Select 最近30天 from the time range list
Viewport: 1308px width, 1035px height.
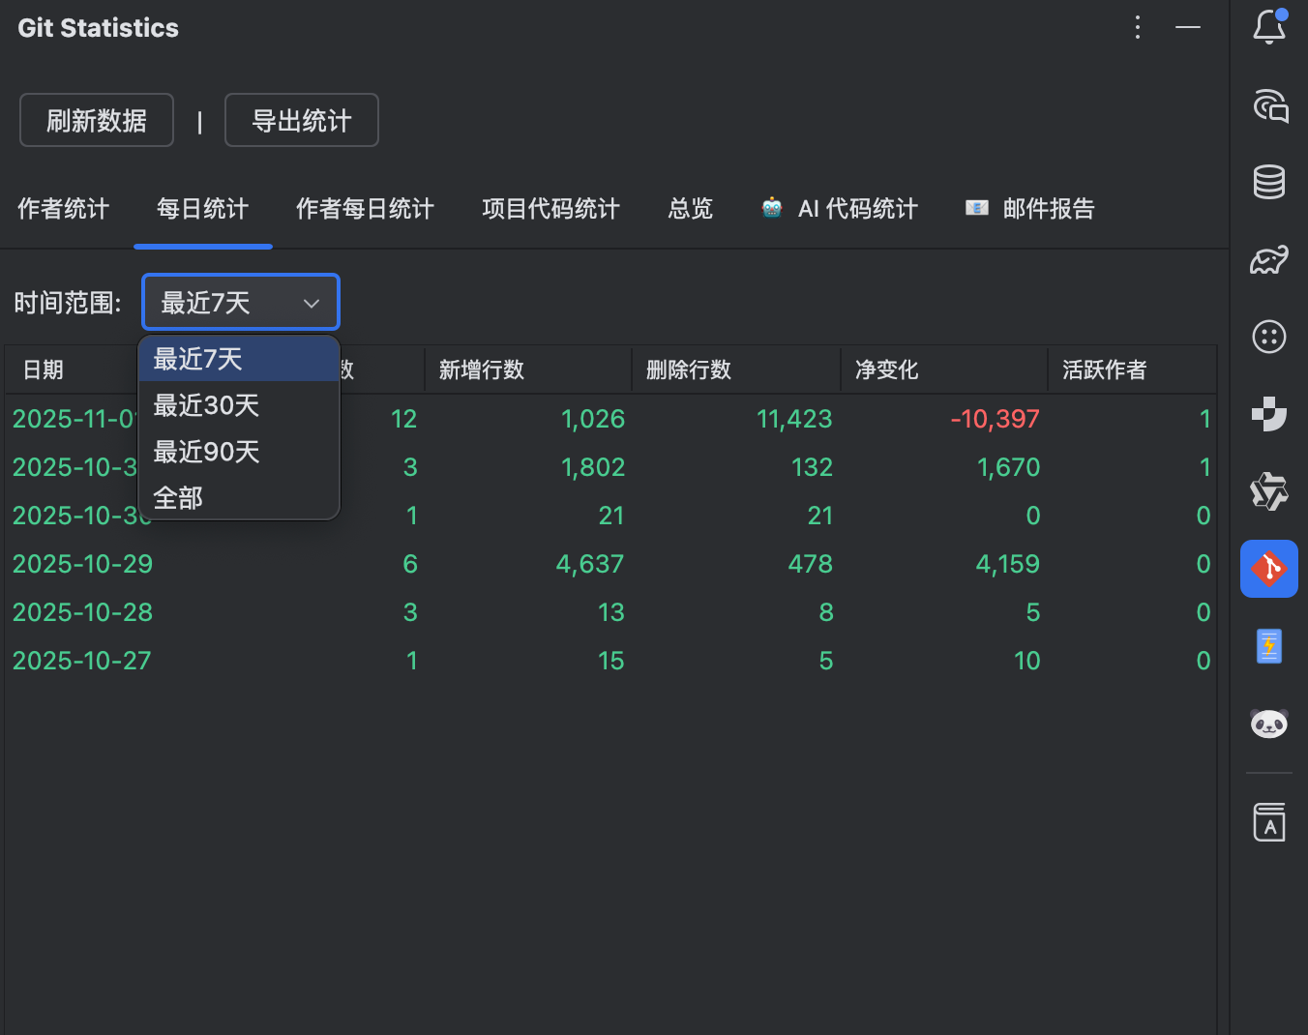click(x=205, y=405)
